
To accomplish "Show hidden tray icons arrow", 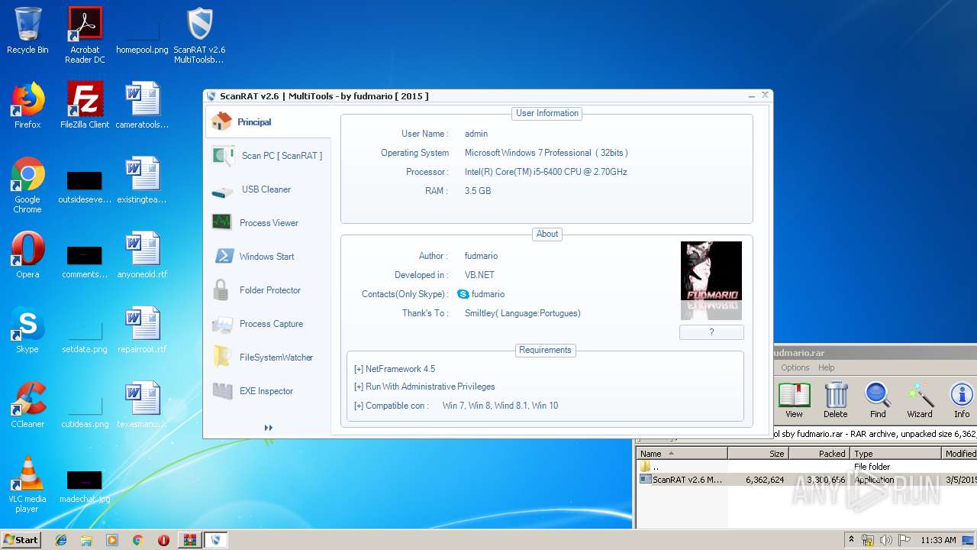I will tap(852, 539).
